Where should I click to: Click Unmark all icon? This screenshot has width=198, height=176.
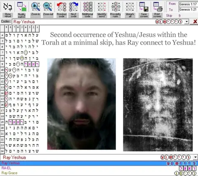130,6
